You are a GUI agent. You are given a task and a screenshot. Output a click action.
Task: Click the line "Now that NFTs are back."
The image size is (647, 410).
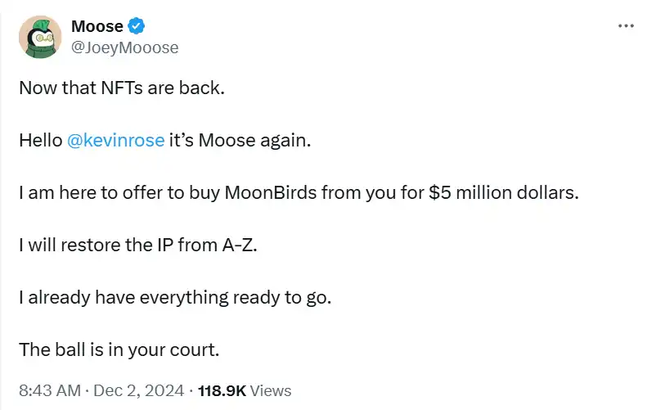click(x=121, y=88)
